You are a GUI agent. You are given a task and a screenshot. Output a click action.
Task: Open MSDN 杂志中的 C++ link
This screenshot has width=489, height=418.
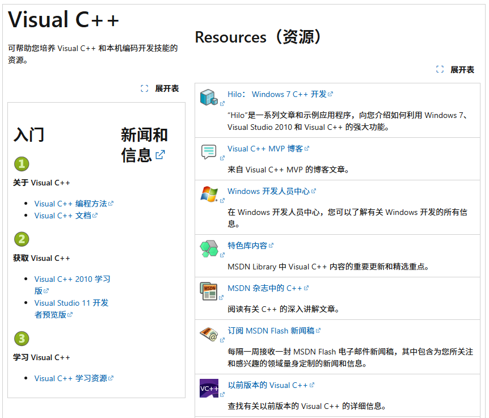click(268, 288)
